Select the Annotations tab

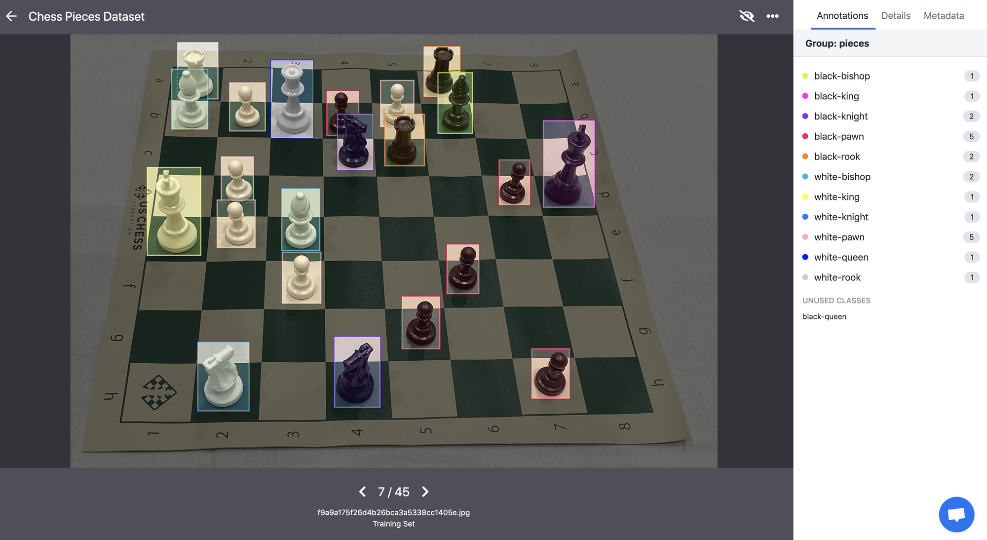[842, 16]
